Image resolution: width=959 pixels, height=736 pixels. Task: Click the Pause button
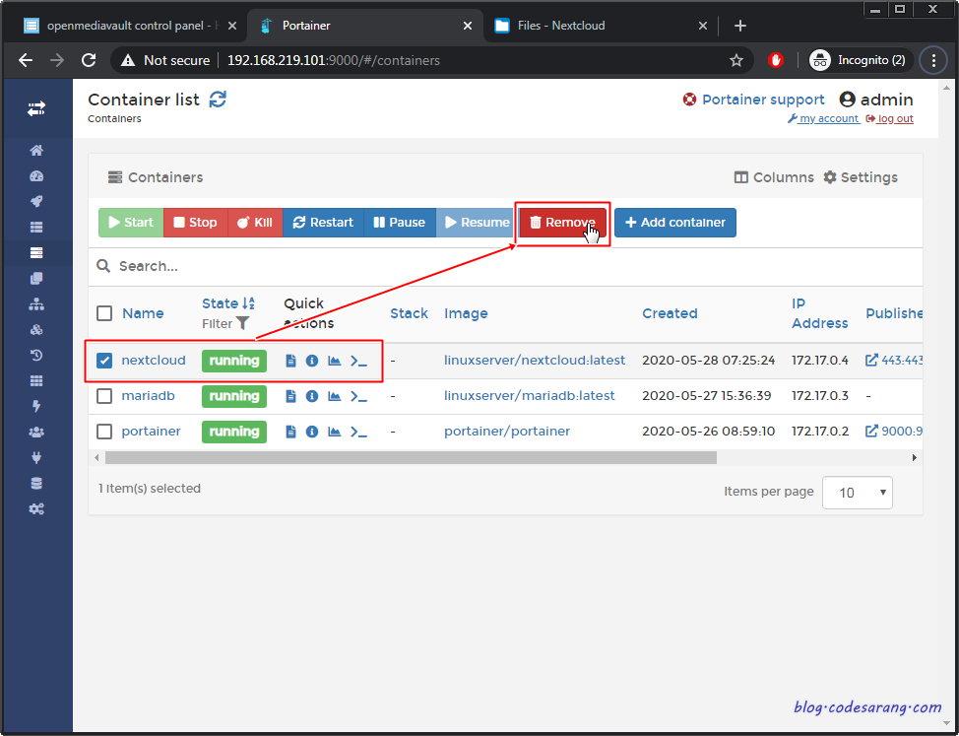400,223
